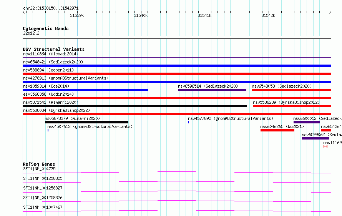
Task: Click the black bar under nsv5871541
Action: coord(135,106)
